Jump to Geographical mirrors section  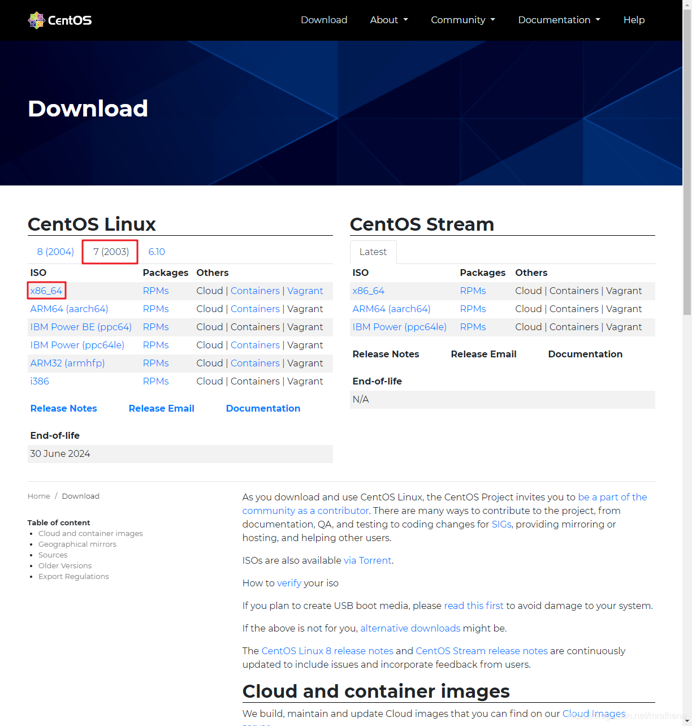[x=77, y=544]
